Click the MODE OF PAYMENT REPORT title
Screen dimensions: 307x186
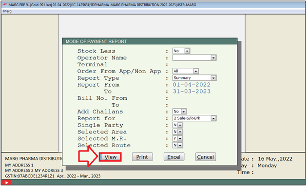click(x=96, y=41)
